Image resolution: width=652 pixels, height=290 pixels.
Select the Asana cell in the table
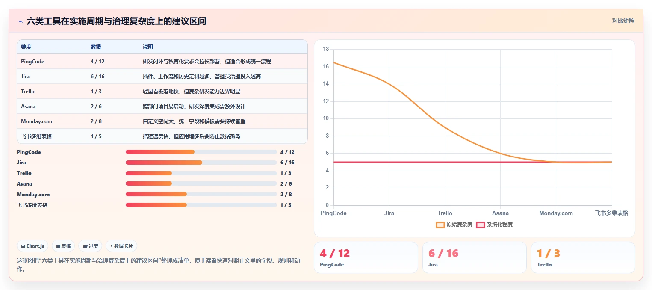tap(28, 107)
